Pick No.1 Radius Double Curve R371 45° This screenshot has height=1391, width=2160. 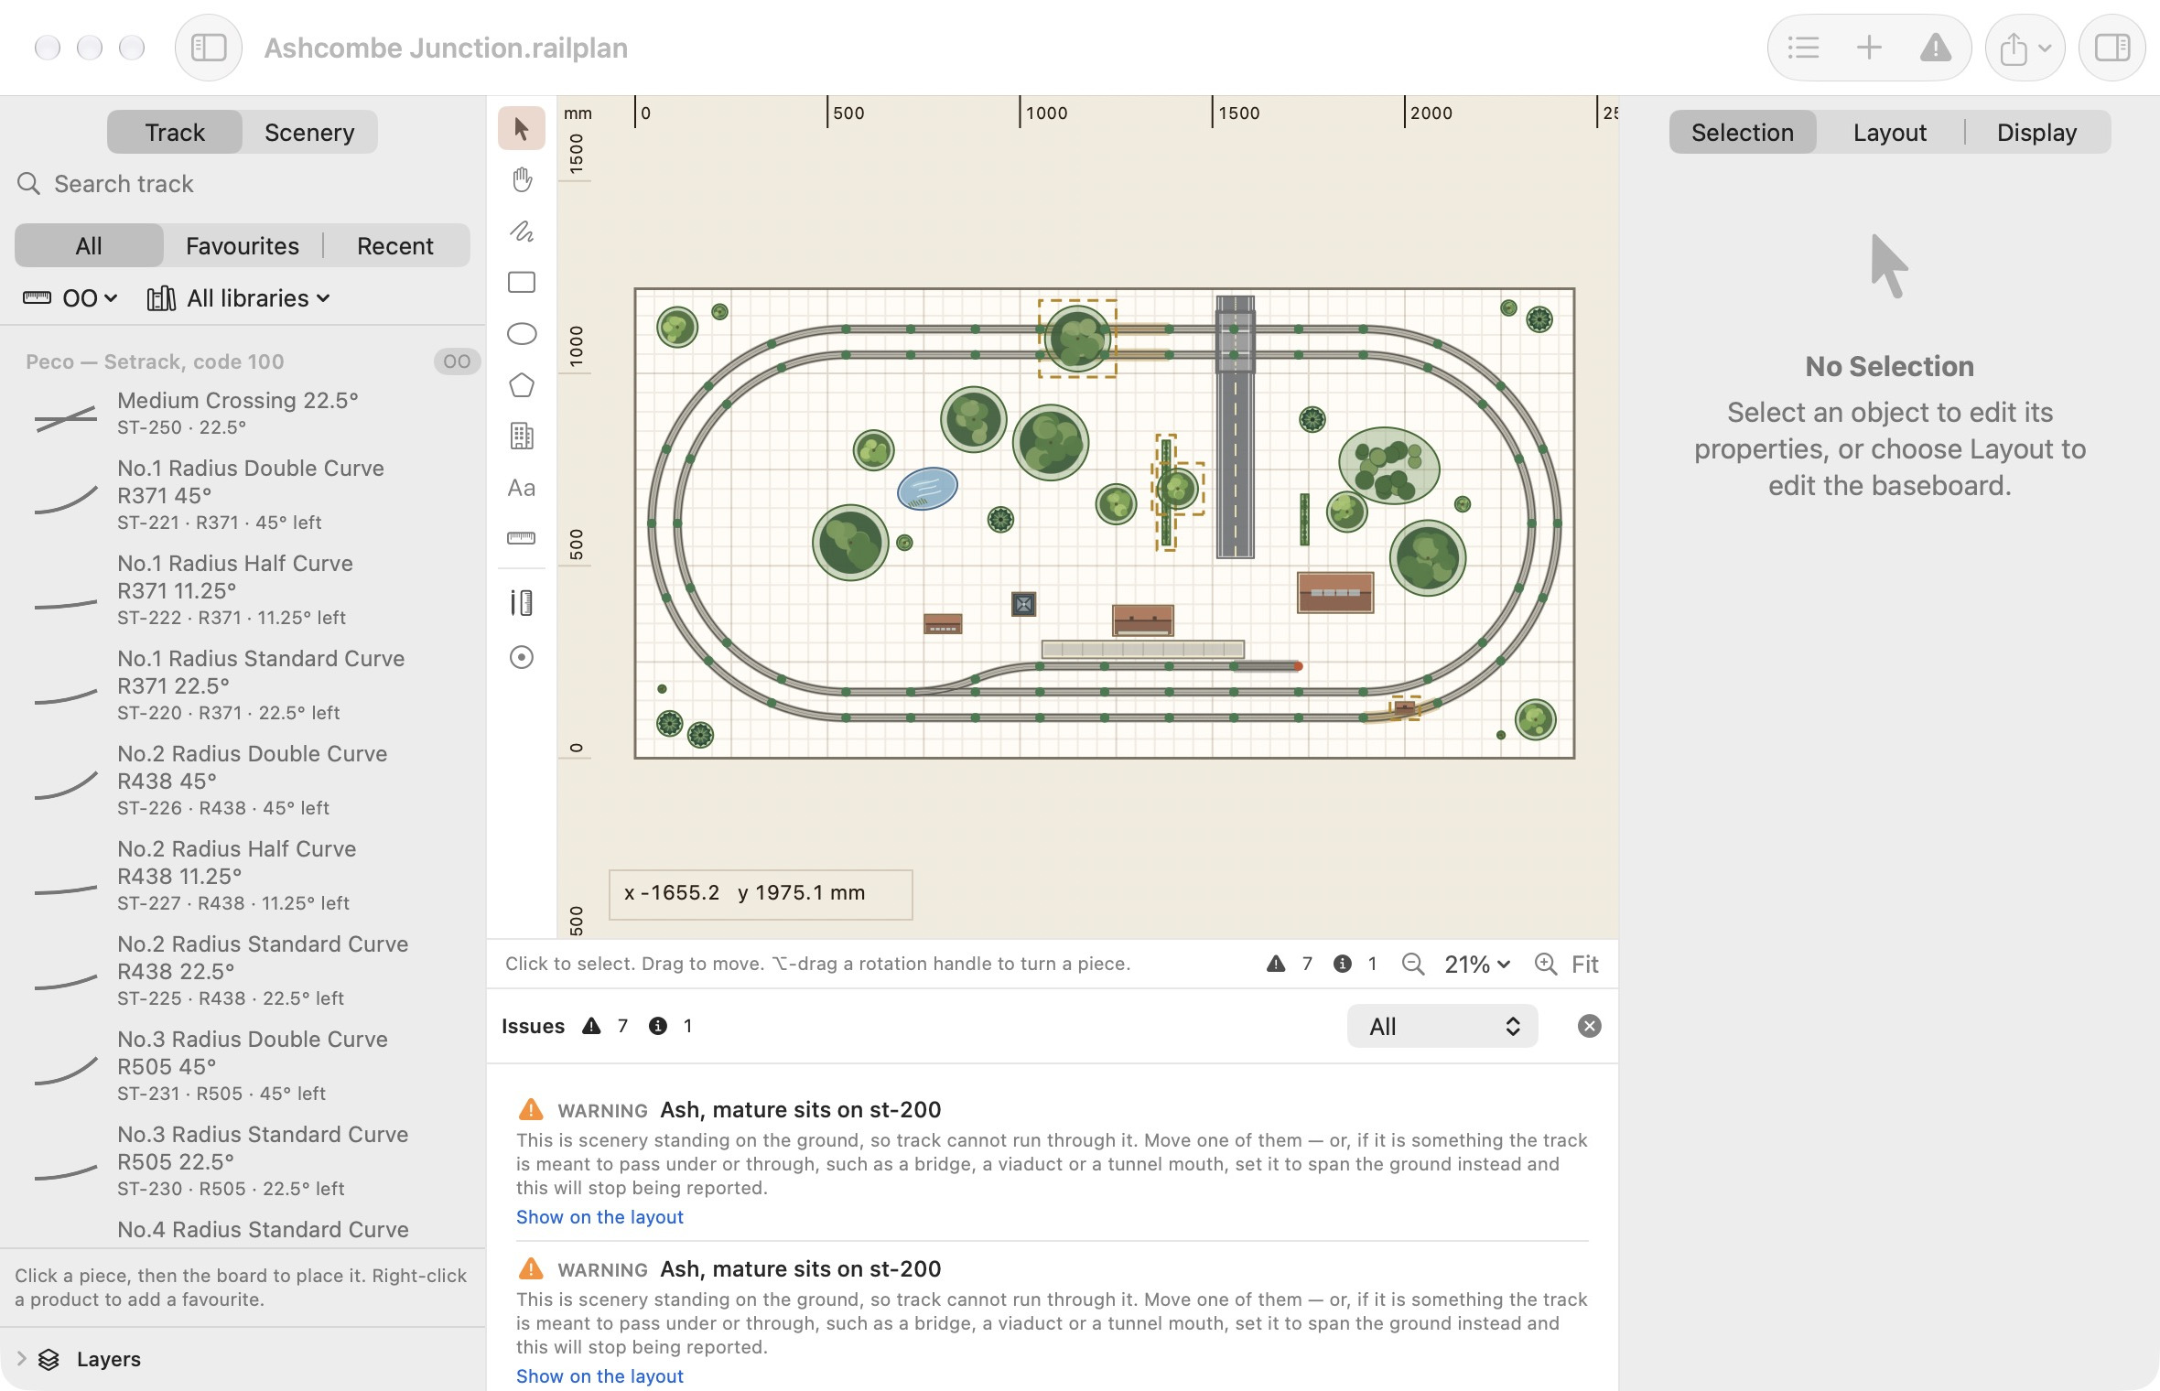pos(243,494)
